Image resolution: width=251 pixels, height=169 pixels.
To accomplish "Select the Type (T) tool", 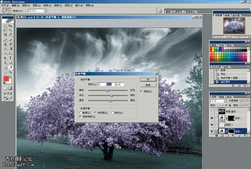I will [x=10, y=58].
